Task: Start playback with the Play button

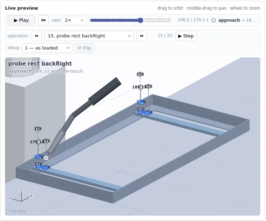Action: (x=21, y=20)
